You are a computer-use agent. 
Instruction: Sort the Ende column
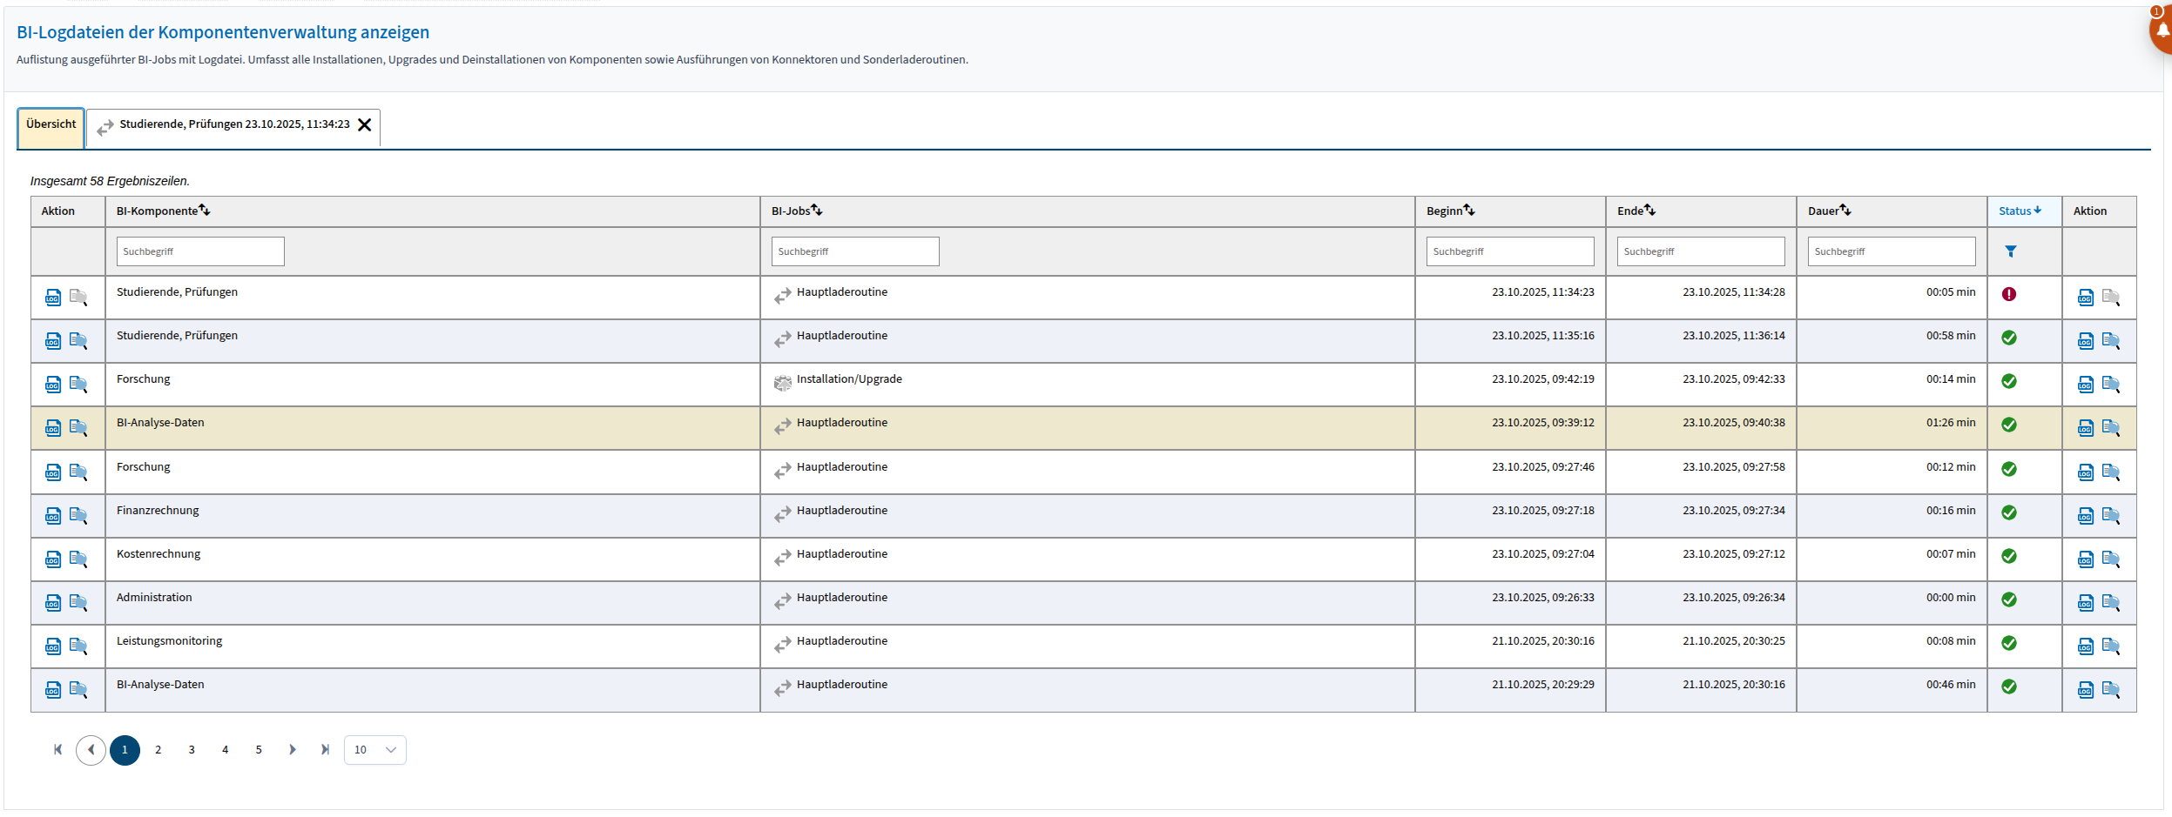click(1649, 211)
